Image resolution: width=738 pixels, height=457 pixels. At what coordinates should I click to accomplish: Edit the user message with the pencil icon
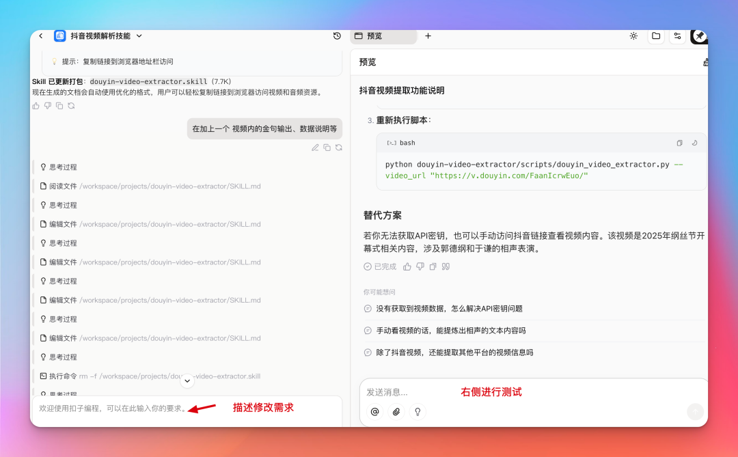click(x=315, y=147)
